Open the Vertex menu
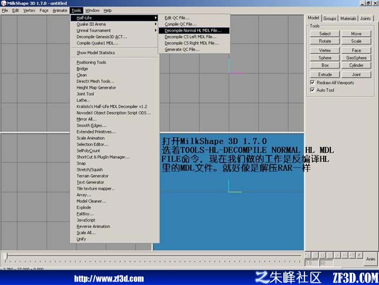The width and height of the screenshot is (379, 285). click(x=29, y=11)
